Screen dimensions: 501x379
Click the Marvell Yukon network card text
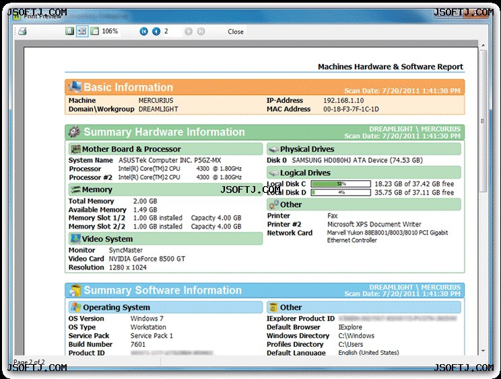tap(387, 236)
